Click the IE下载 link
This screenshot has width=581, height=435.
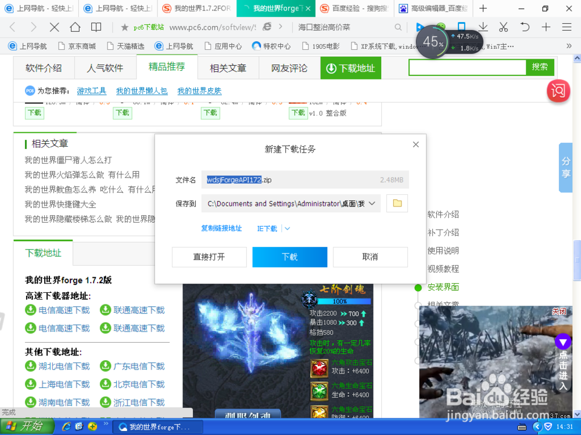coord(267,229)
